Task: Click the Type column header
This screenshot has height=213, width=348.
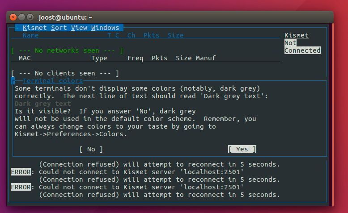Action: (x=99, y=58)
